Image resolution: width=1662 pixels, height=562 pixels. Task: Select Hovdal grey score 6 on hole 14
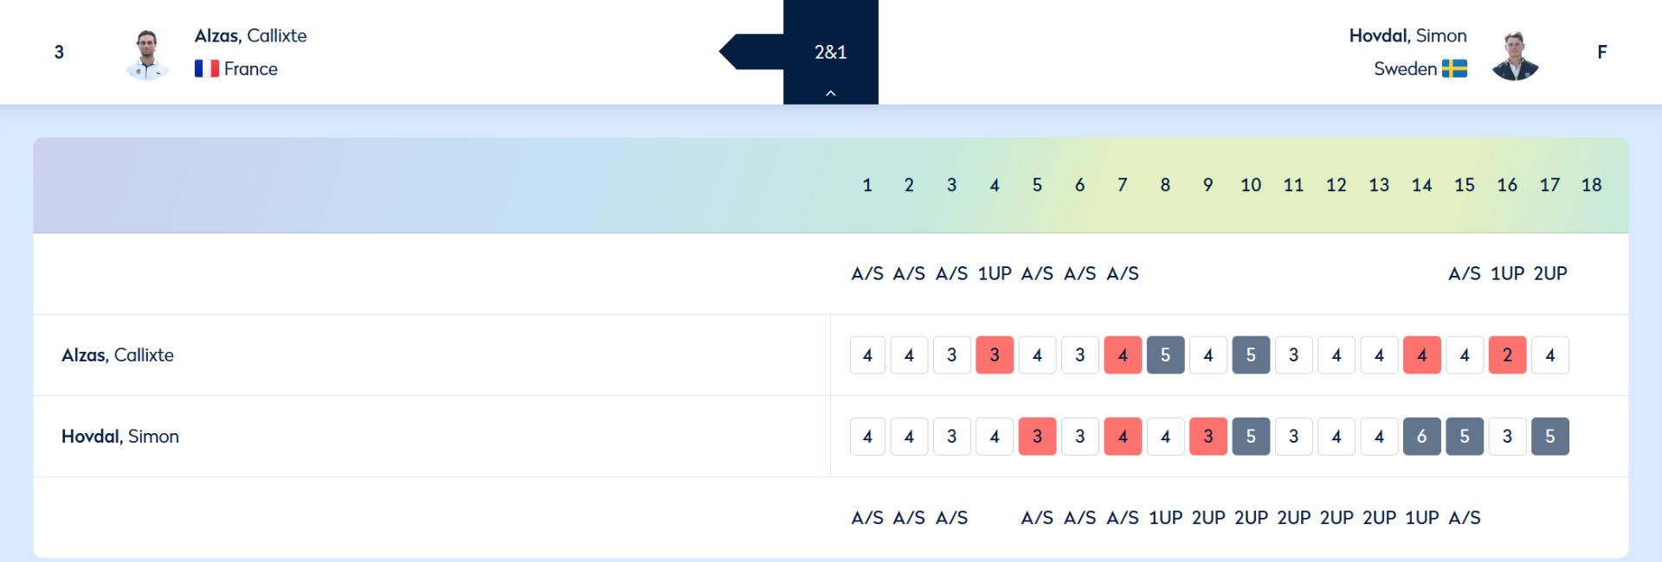1421,436
